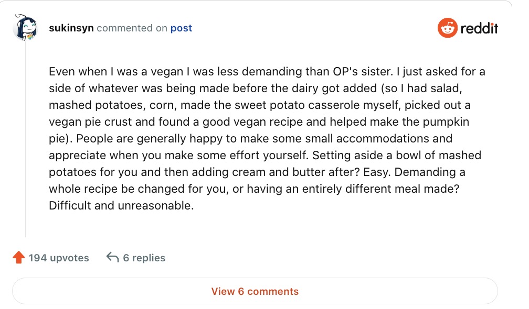Click the line starting "pie). People are generally"
This screenshot has width=529, height=309.
(x=250, y=139)
